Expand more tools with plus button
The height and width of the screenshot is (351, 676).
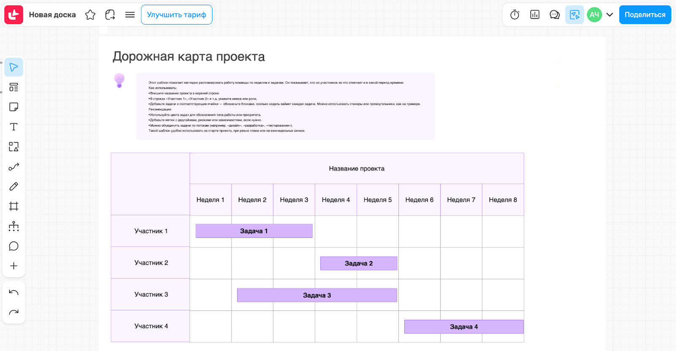[14, 266]
